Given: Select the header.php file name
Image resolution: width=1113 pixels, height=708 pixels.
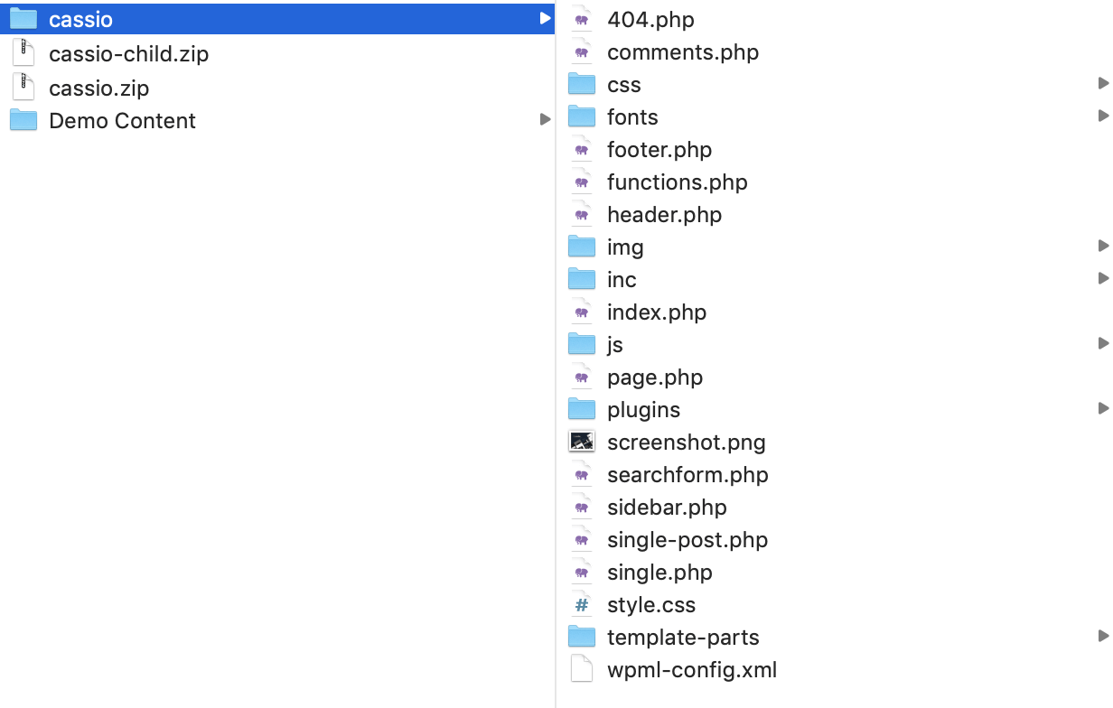Looking at the screenshot, I should pyautogui.click(x=664, y=215).
